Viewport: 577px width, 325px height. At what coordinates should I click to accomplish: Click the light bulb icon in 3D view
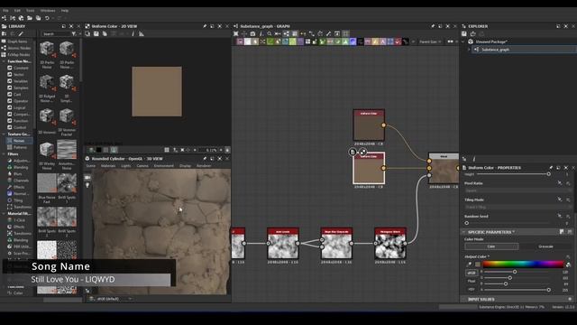(x=87, y=185)
